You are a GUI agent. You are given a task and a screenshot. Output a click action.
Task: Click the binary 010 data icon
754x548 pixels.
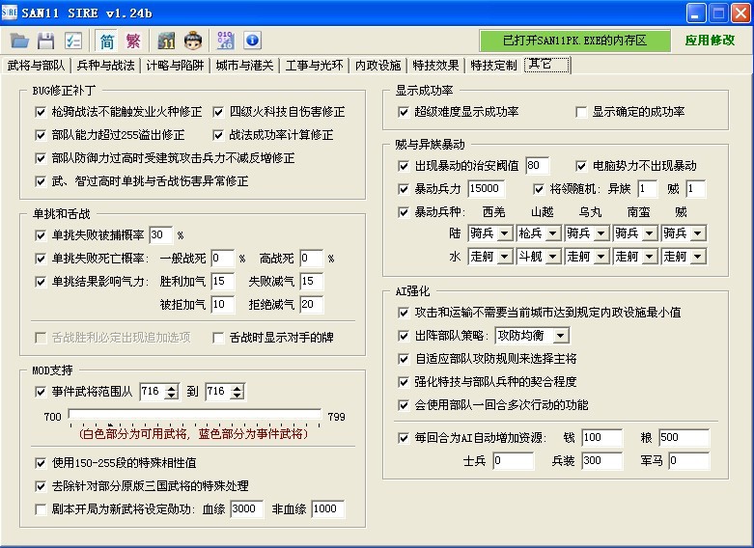tap(226, 41)
